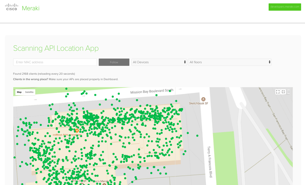Expand the All floors dropdown
The height and width of the screenshot is (185, 305).
(x=229, y=62)
